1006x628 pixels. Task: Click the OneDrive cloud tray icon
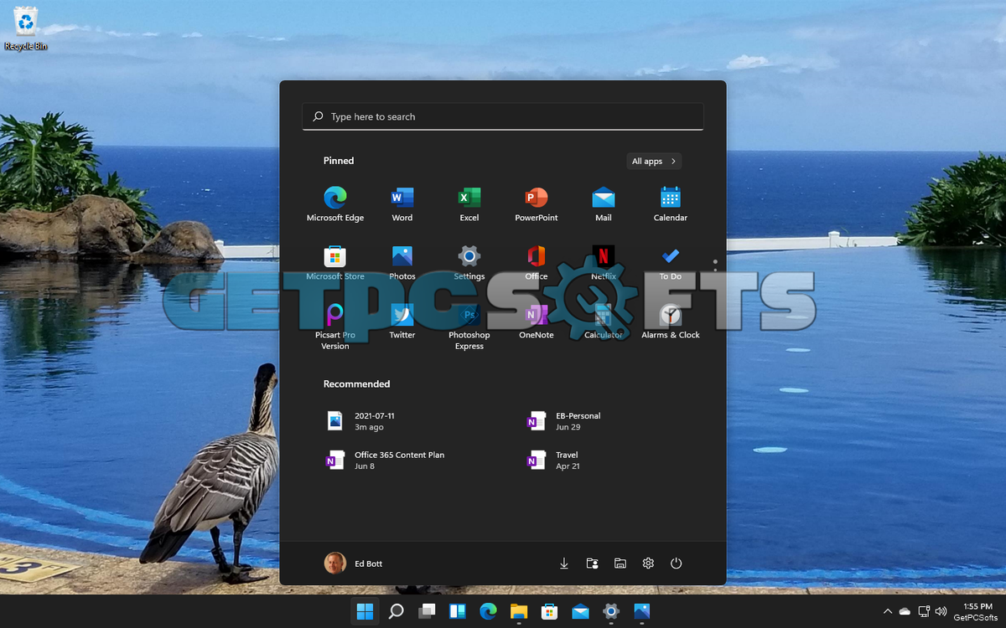coord(905,611)
